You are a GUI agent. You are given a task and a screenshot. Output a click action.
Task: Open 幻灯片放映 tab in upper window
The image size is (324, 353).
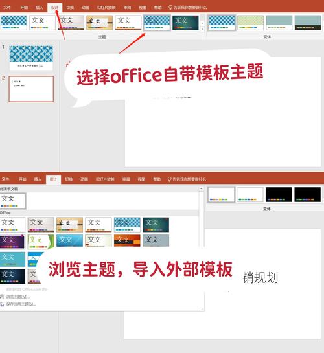click(x=106, y=7)
